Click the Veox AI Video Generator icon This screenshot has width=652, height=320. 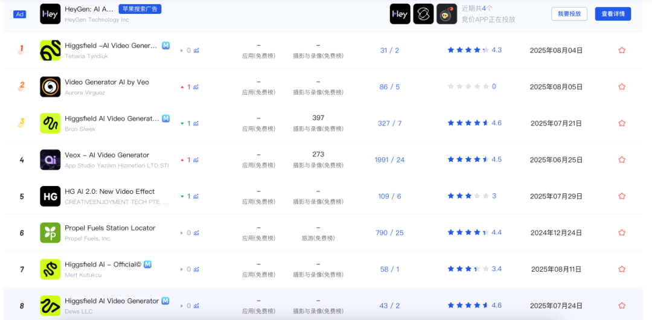50,160
